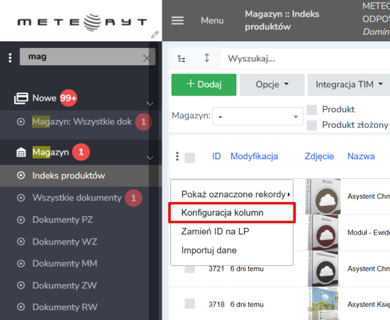The image size is (390, 320).
Task: Open Dokumenty PZ in sidebar
Action: 62,220
